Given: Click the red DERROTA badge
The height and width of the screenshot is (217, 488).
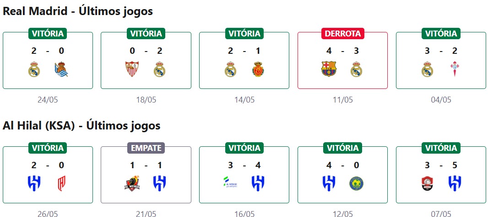Looking at the screenshot, I should click(x=342, y=33).
